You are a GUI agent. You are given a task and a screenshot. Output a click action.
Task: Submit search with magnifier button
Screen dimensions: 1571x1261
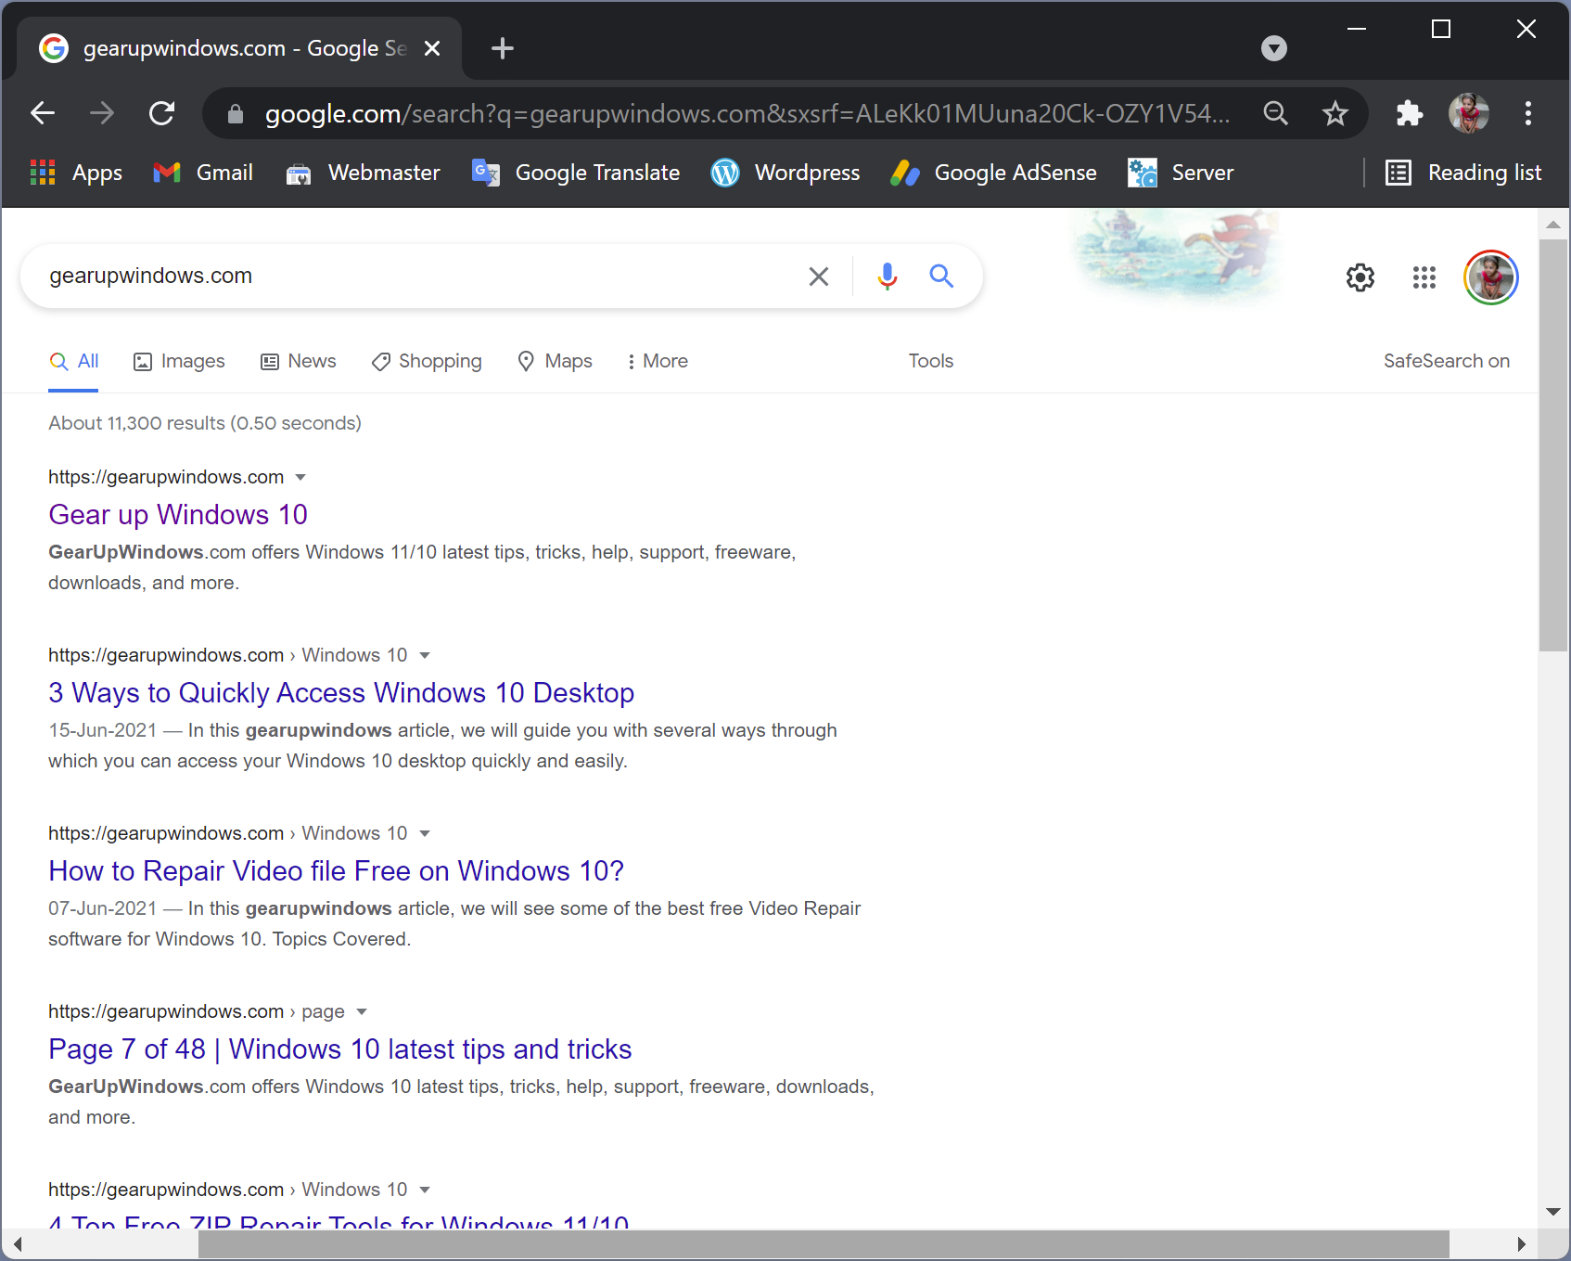tap(941, 277)
